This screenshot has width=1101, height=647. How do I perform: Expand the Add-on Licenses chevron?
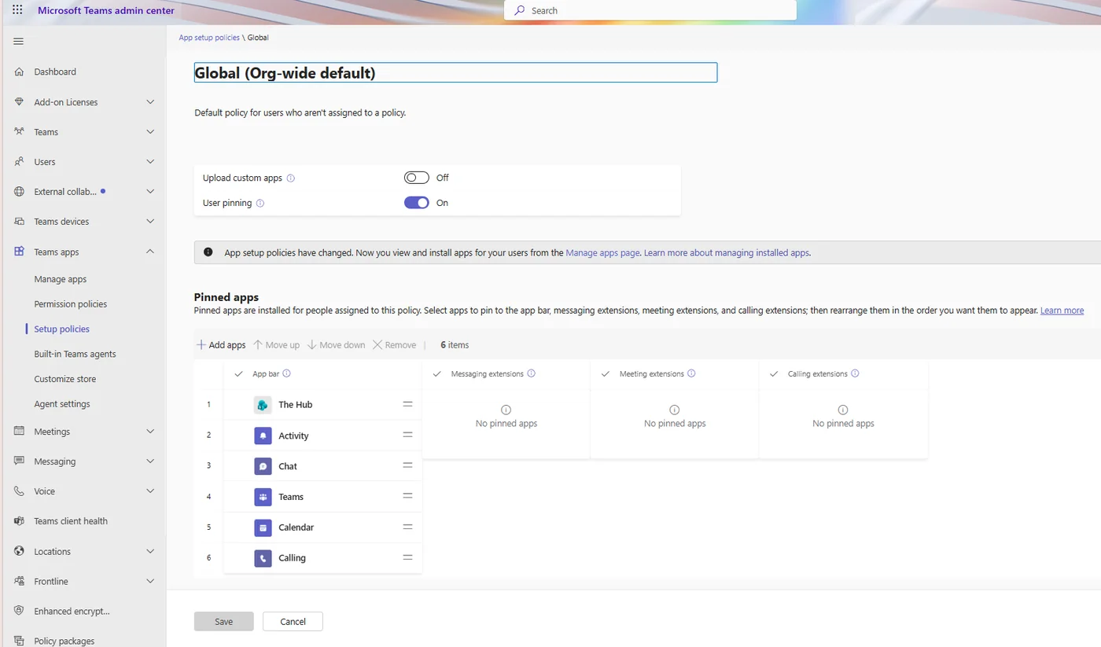[x=150, y=102]
